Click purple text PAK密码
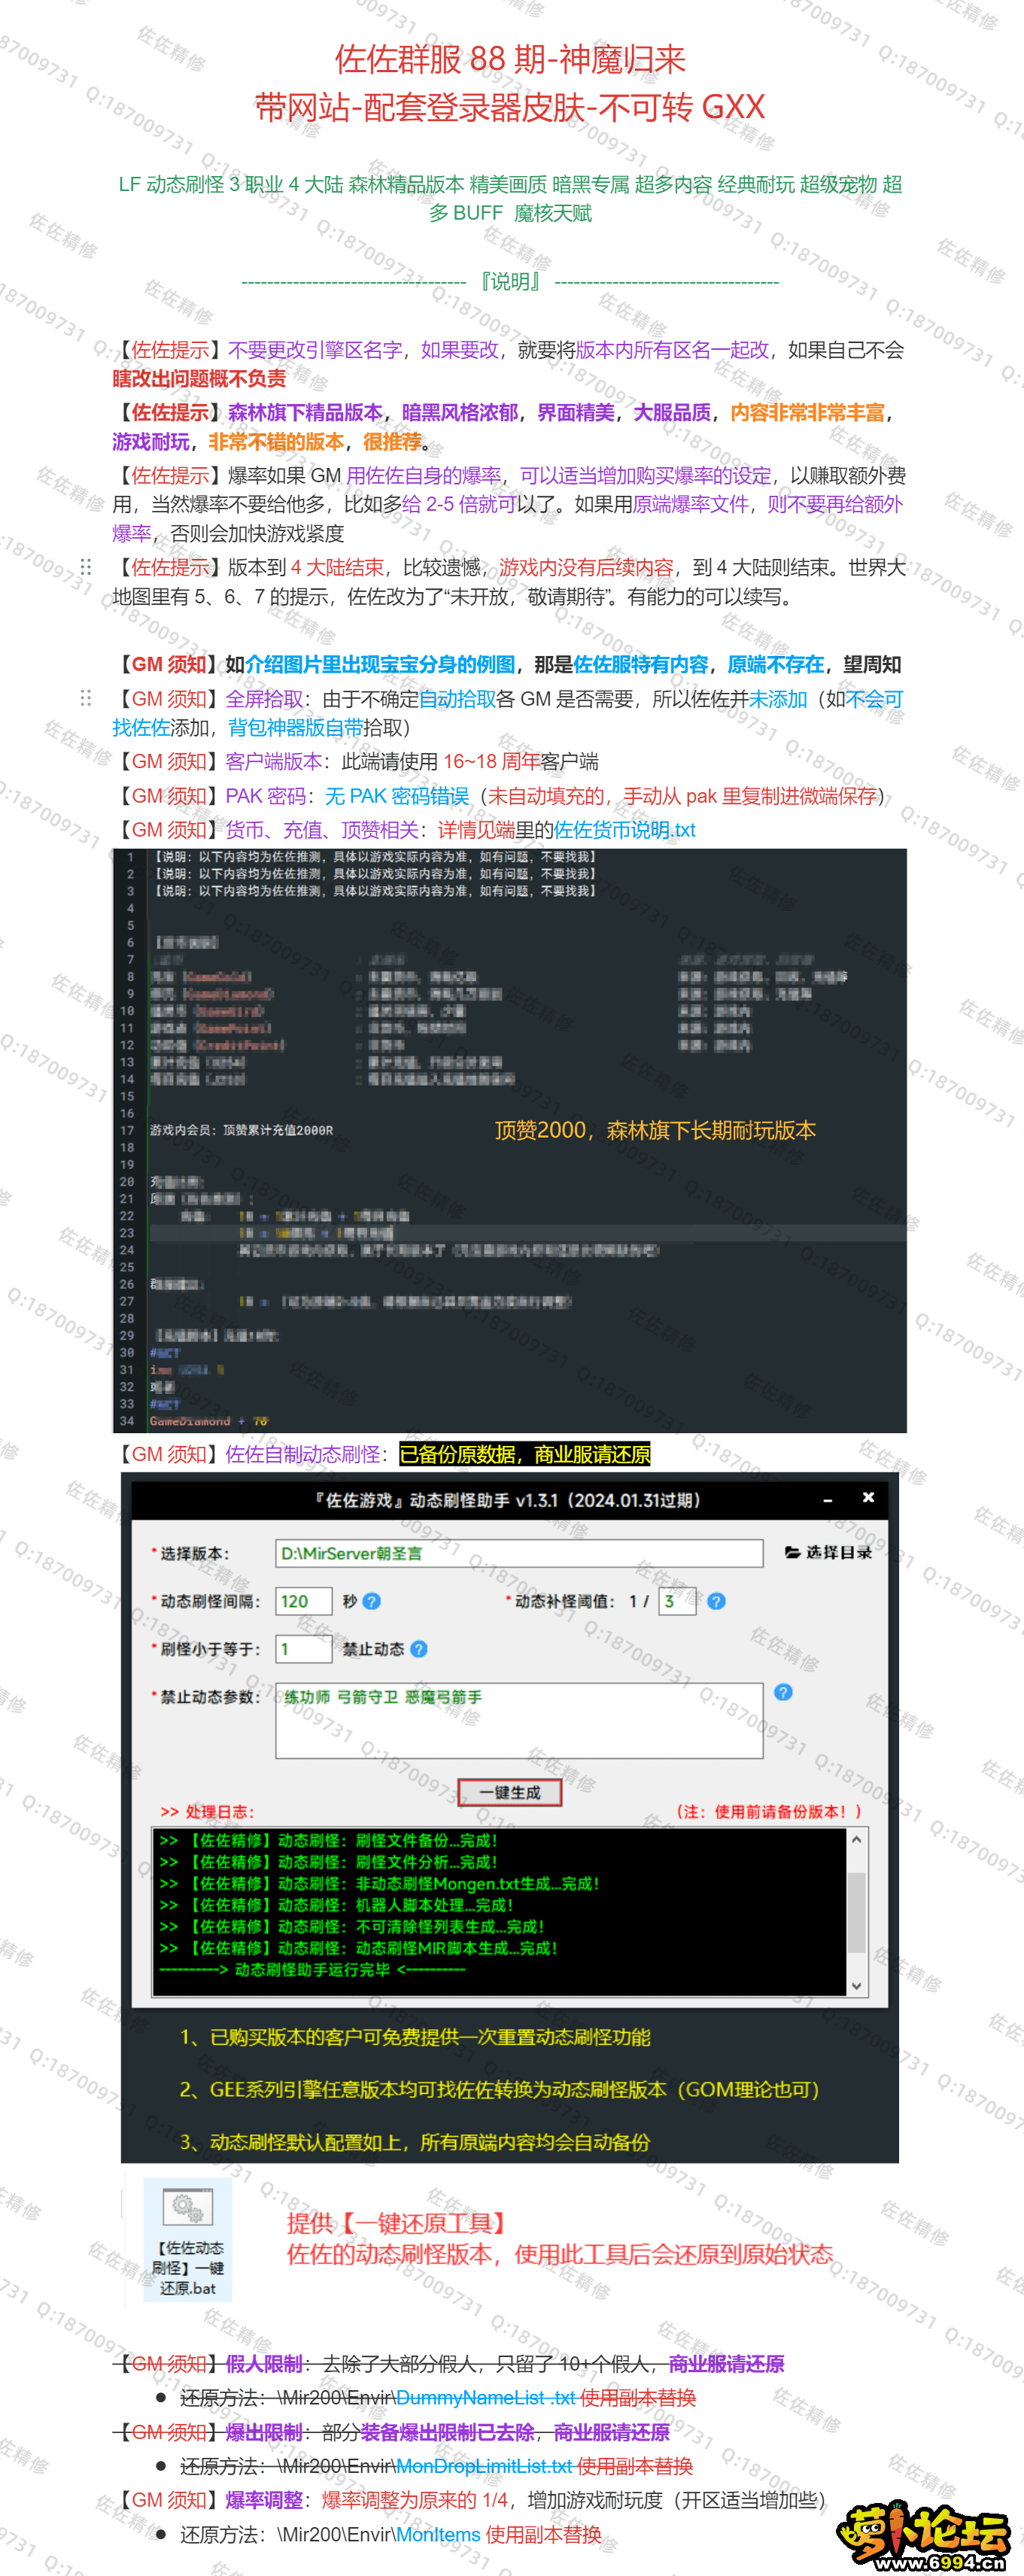 coord(265,796)
